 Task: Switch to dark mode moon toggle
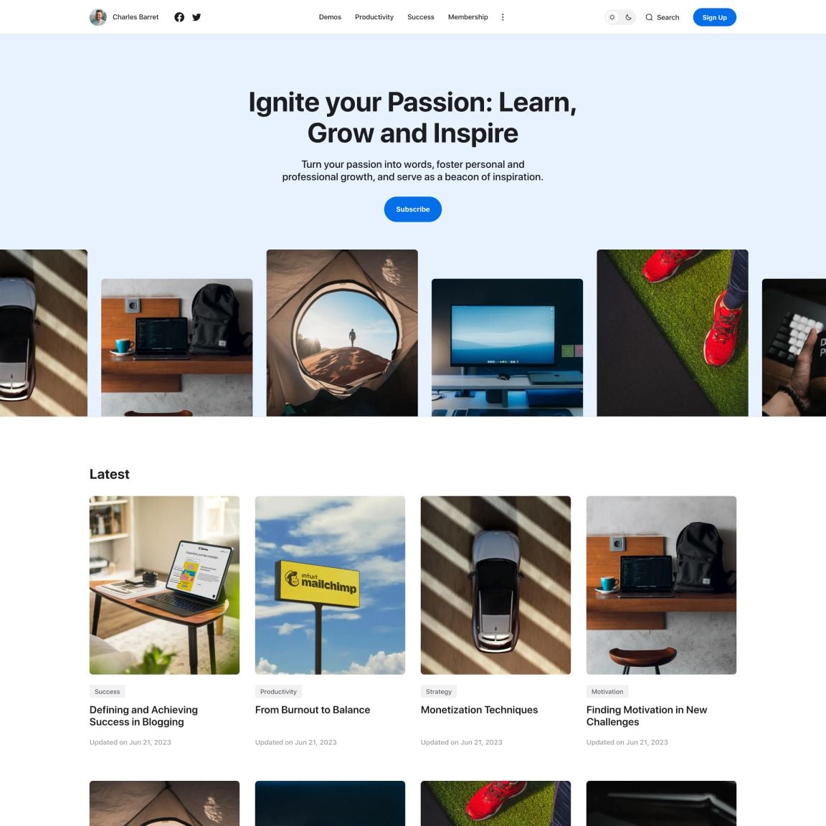[x=628, y=17]
